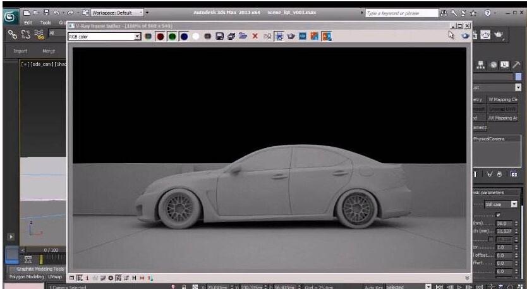Image resolution: width=527 pixels, height=289 pixels.
Task: Click the Merge button
Action: coord(49,51)
